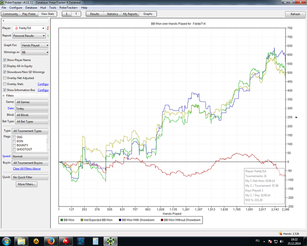Launch Firefox from taskbar

51,241
